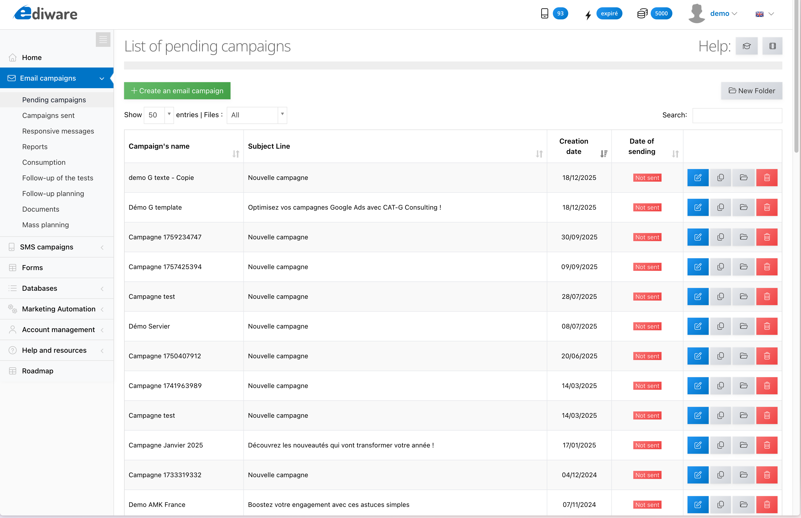Viewport: 801px width, 518px height.
Task: Click the sidebar collapse hamburger icon
Action: (103, 40)
